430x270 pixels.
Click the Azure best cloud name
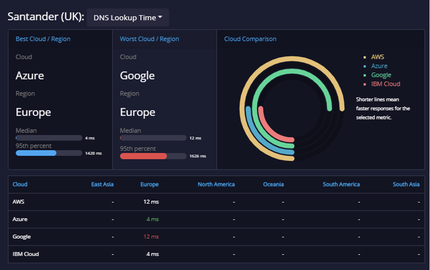(x=30, y=76)
